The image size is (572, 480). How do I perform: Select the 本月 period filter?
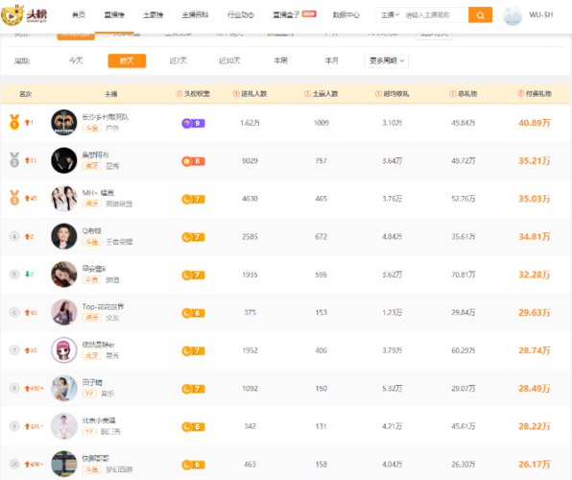click(x=332, y=60)
